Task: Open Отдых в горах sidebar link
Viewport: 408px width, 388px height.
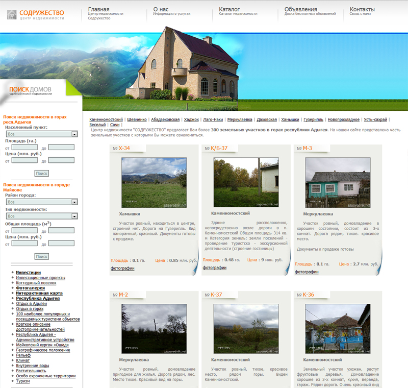Action: (30, 309)
